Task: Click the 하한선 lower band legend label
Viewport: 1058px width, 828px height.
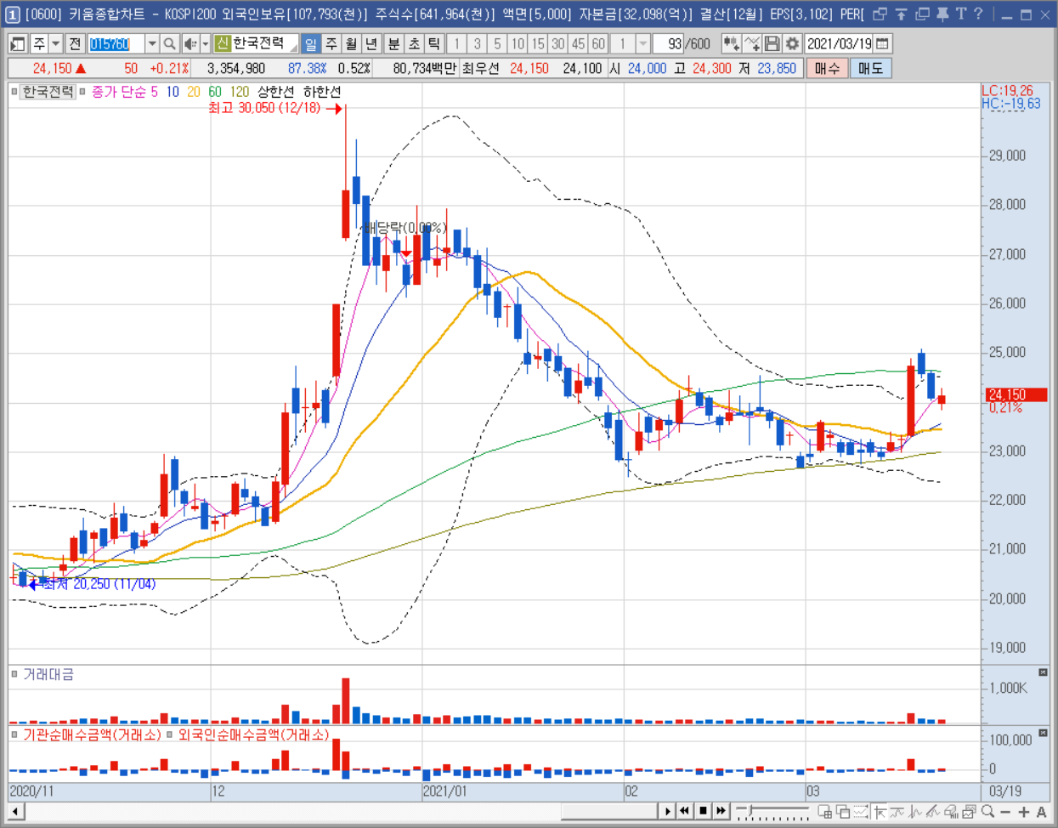Action: pos(321,91)
